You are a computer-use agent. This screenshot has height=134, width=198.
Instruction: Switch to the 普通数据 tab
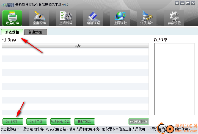click(x=35, y=32)
